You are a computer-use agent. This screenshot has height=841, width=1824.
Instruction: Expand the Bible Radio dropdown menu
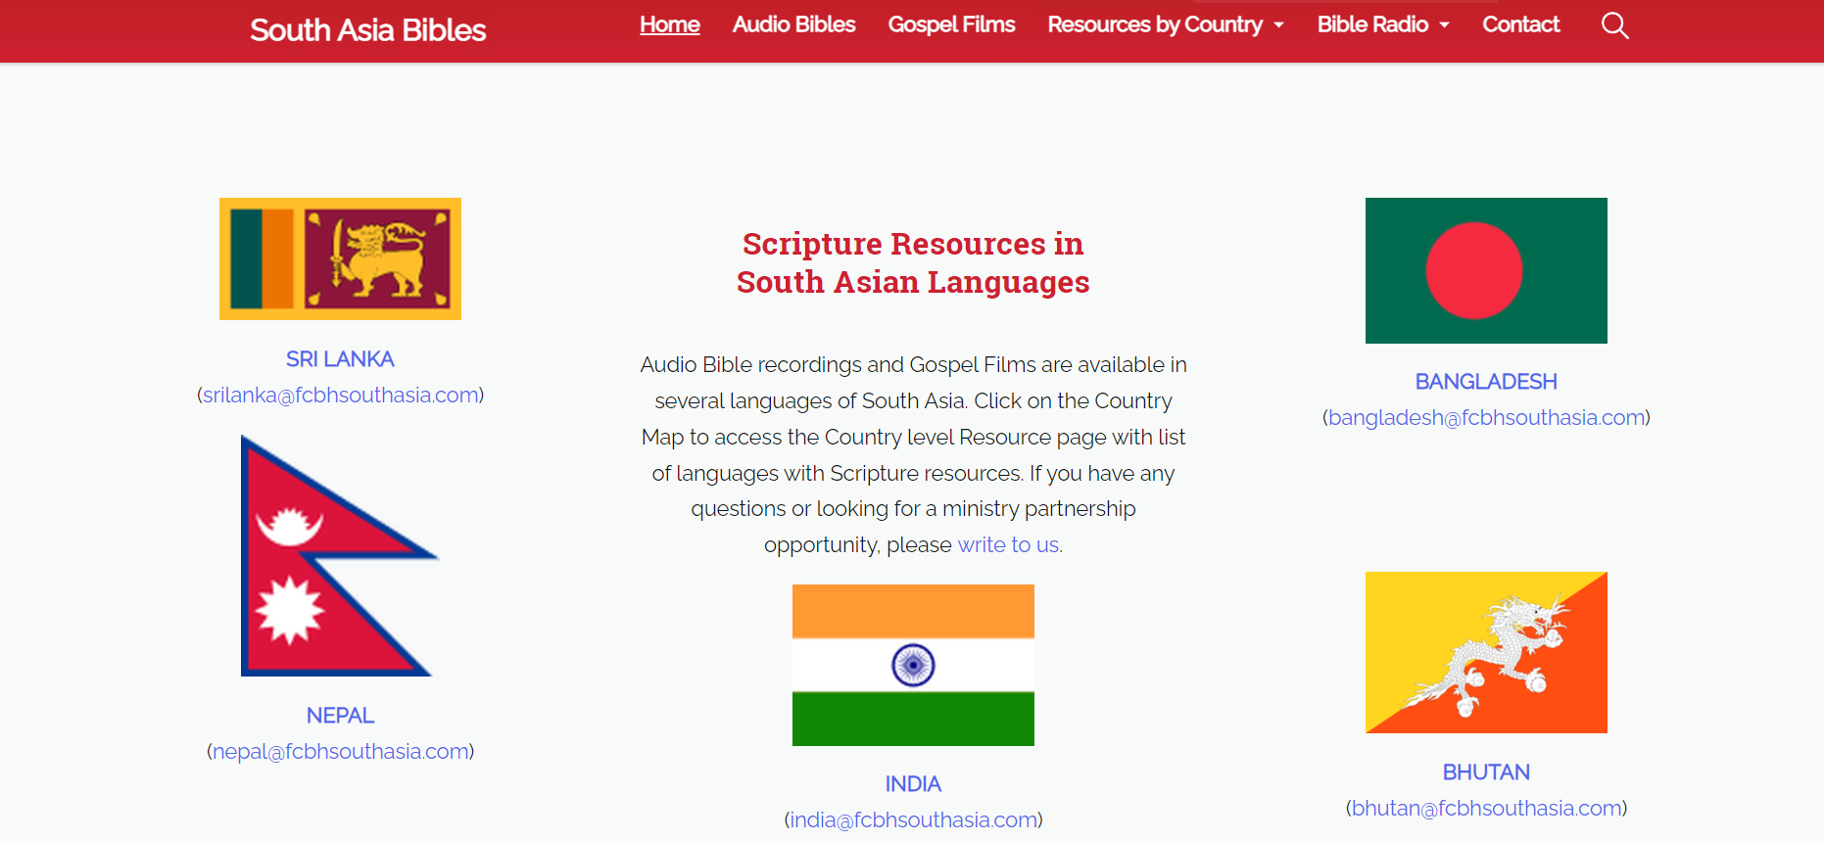pyautogui.click(x=1382, y=24)
